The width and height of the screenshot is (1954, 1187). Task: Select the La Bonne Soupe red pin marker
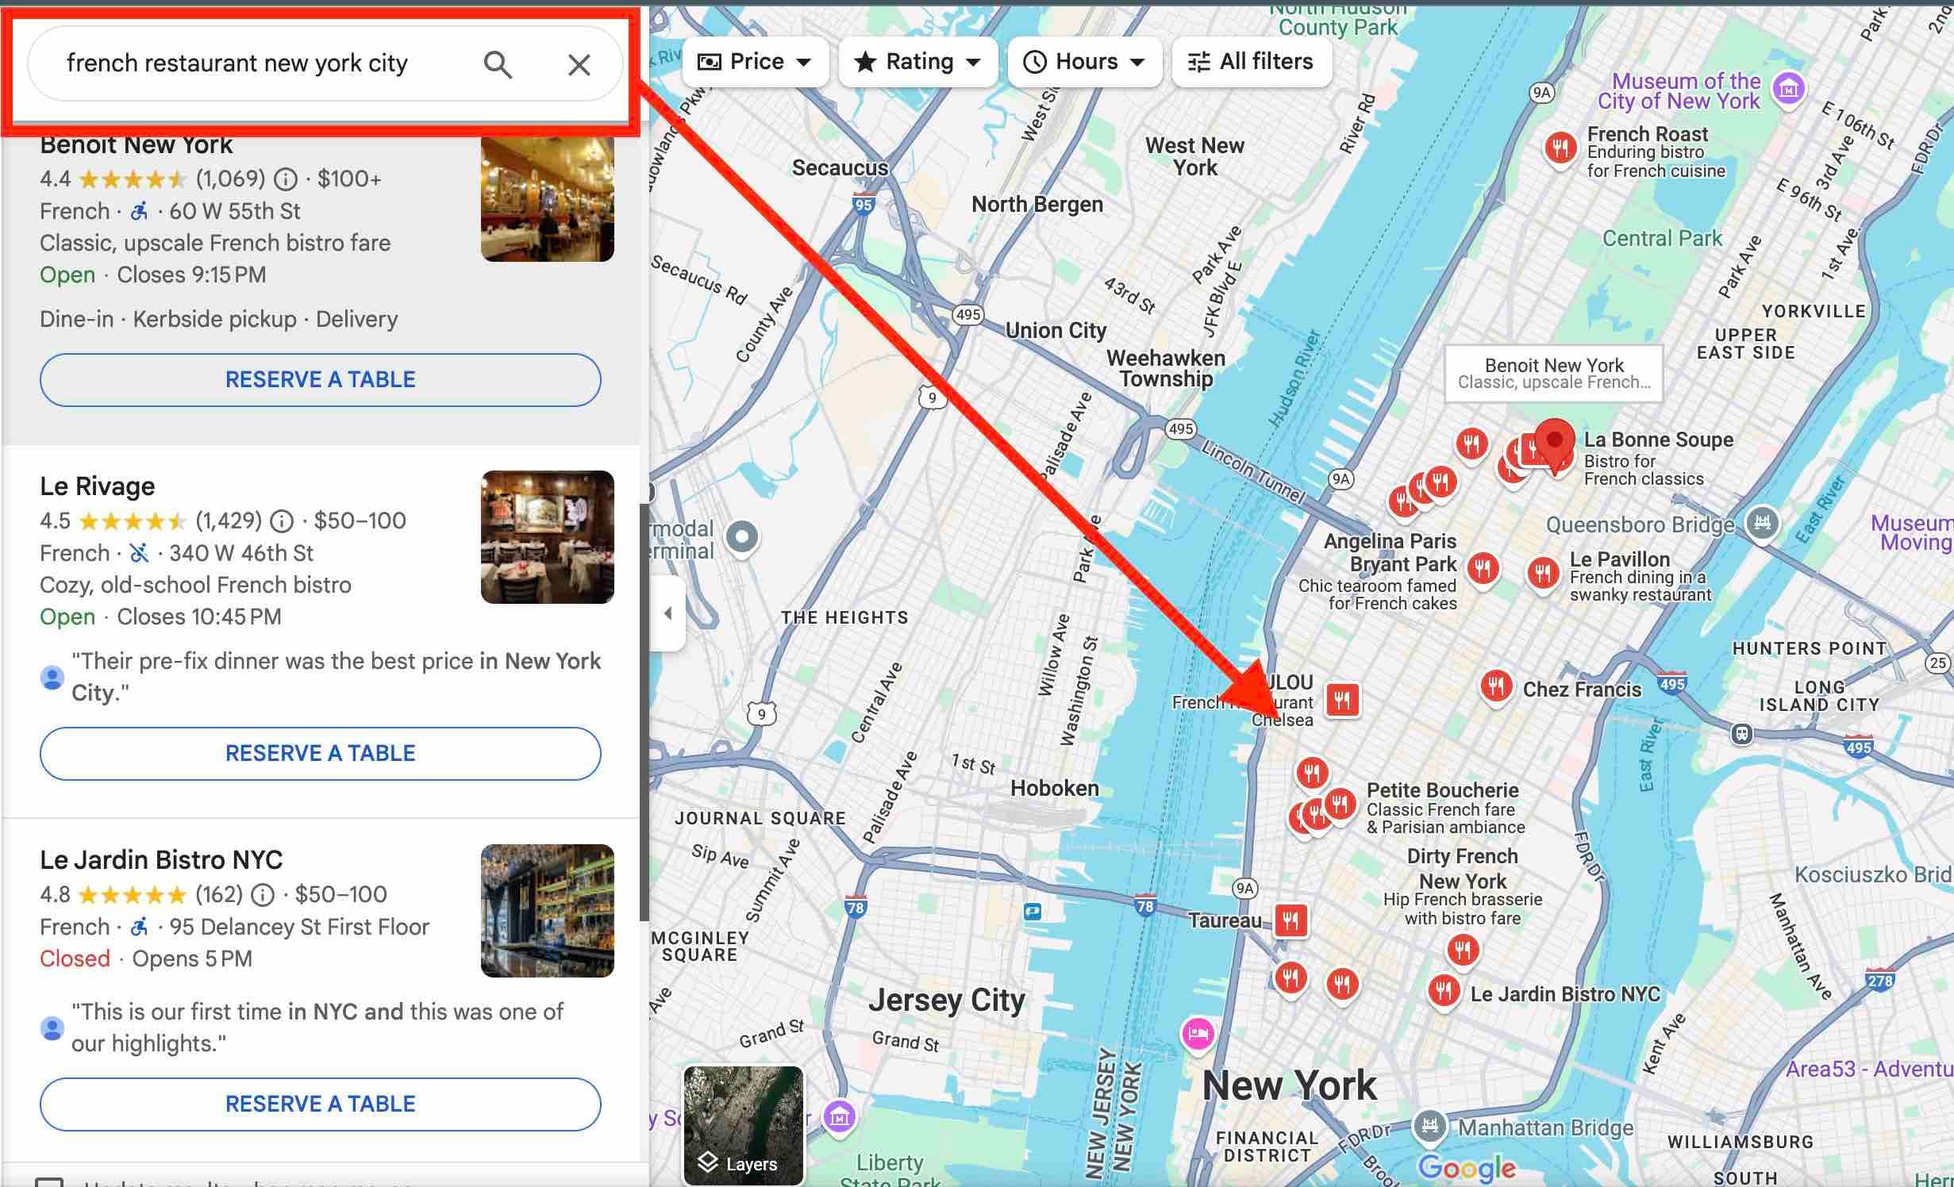coord(1554,446)
